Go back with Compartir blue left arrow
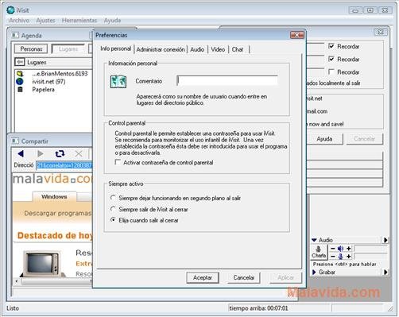 coord(21,153)
